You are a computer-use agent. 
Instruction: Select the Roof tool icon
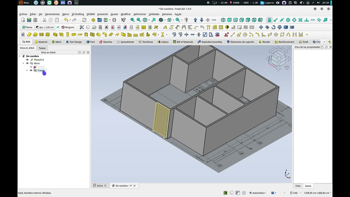[x=117, y=34]
